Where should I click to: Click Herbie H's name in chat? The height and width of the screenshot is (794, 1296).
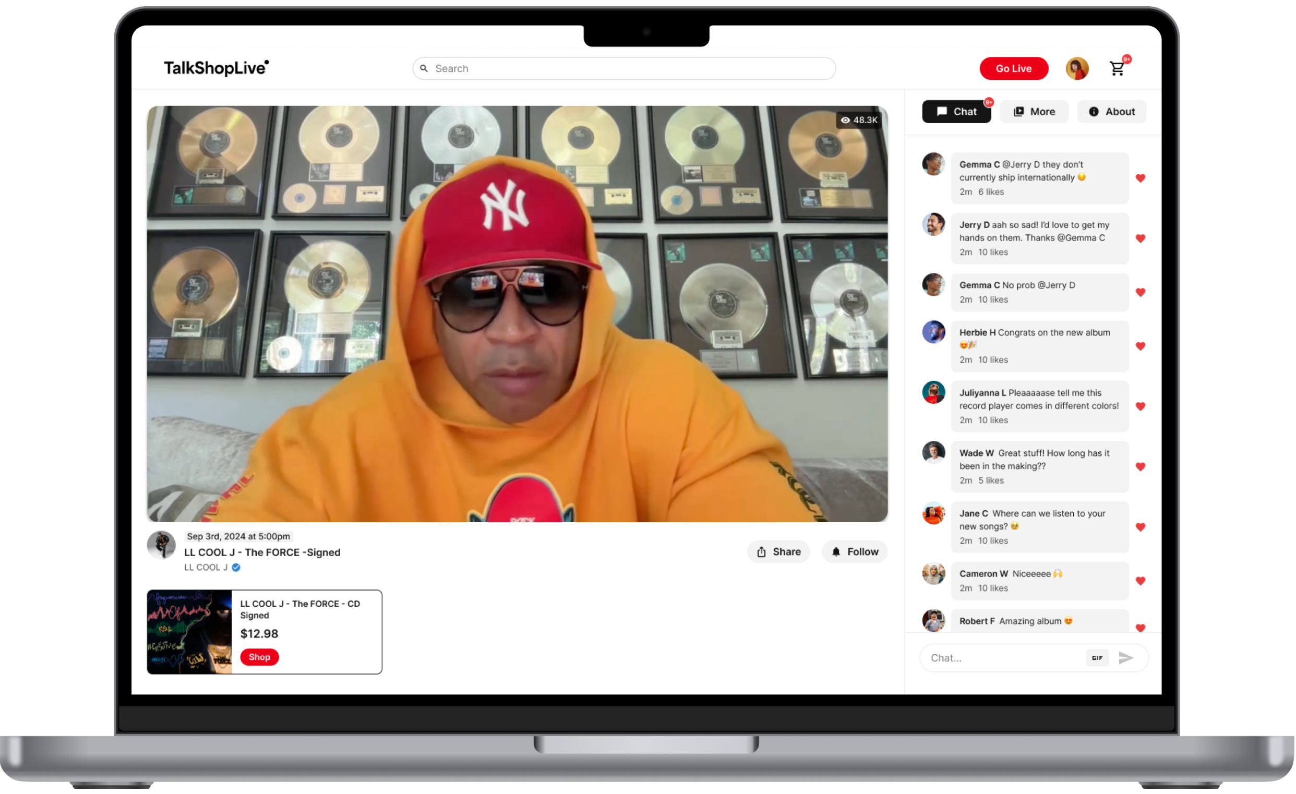pos(978,333)
